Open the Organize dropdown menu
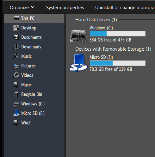The height and width of the screenshot is (157, 155). coord(22,8)
